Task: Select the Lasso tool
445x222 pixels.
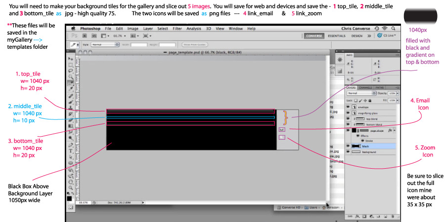Action: 70,71
